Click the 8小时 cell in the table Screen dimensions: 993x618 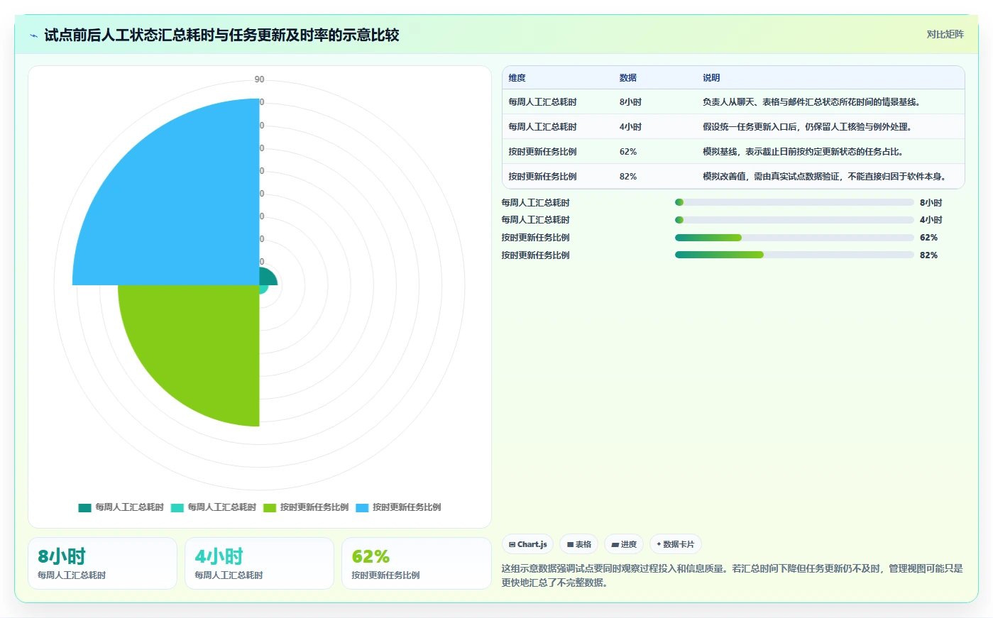(x=630, y=102)
